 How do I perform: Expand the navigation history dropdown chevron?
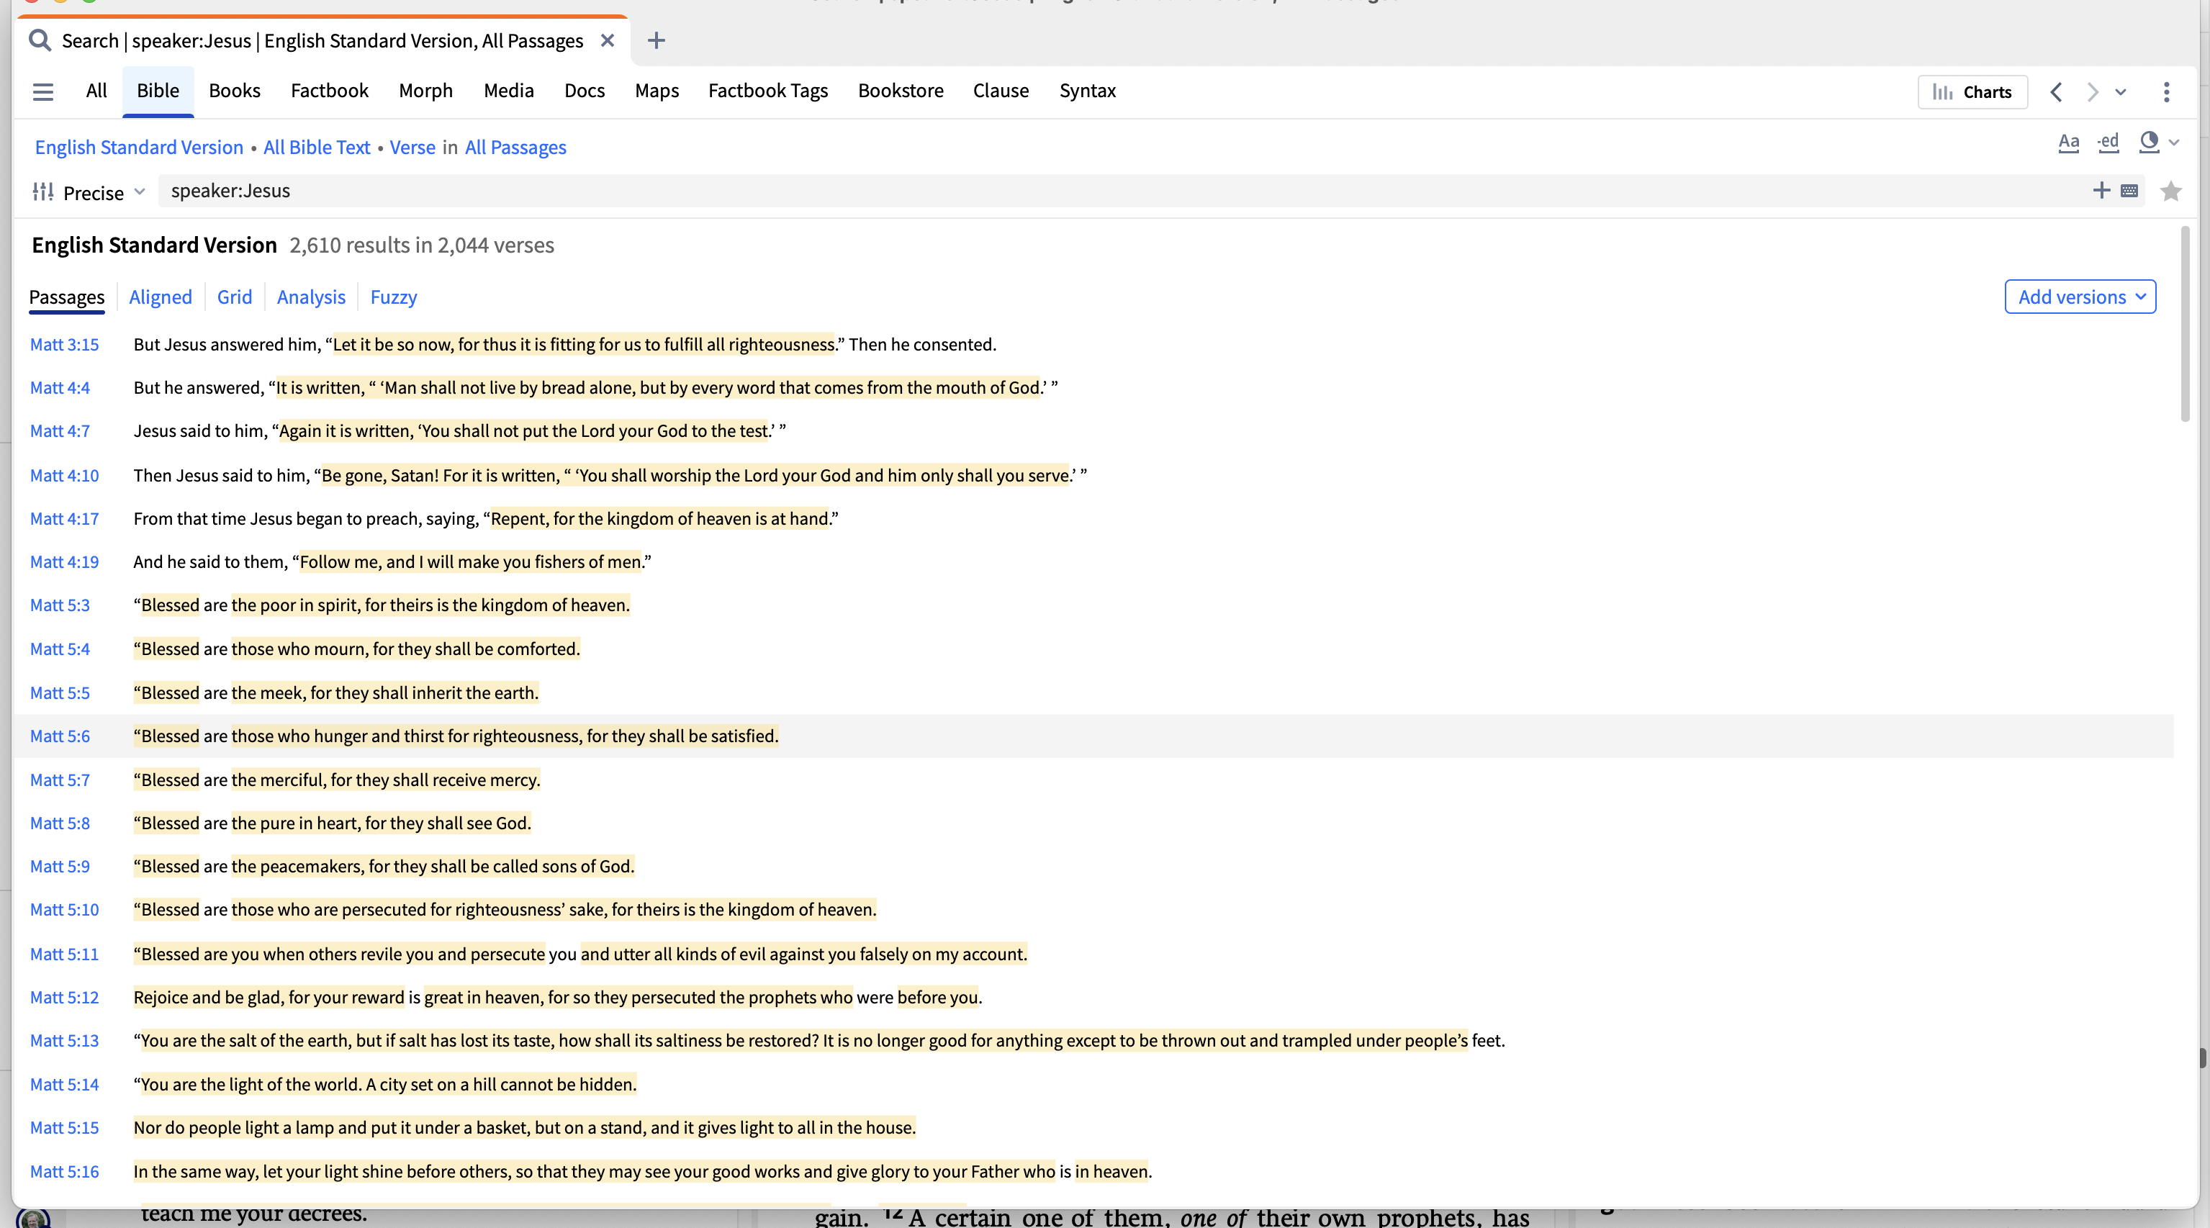pos(2121,92)
